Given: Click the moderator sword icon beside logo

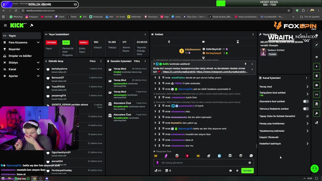Looking at the screenshot, I should [32, 25].
